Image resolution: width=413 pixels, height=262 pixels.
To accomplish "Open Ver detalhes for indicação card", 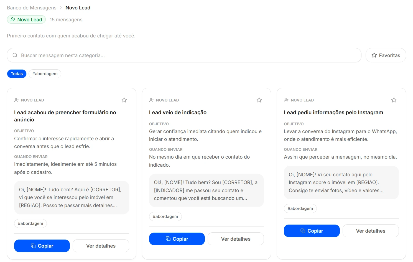I will [236, 239].
